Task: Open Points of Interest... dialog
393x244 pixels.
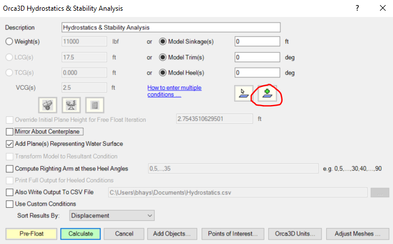Action: coord(233,234)
